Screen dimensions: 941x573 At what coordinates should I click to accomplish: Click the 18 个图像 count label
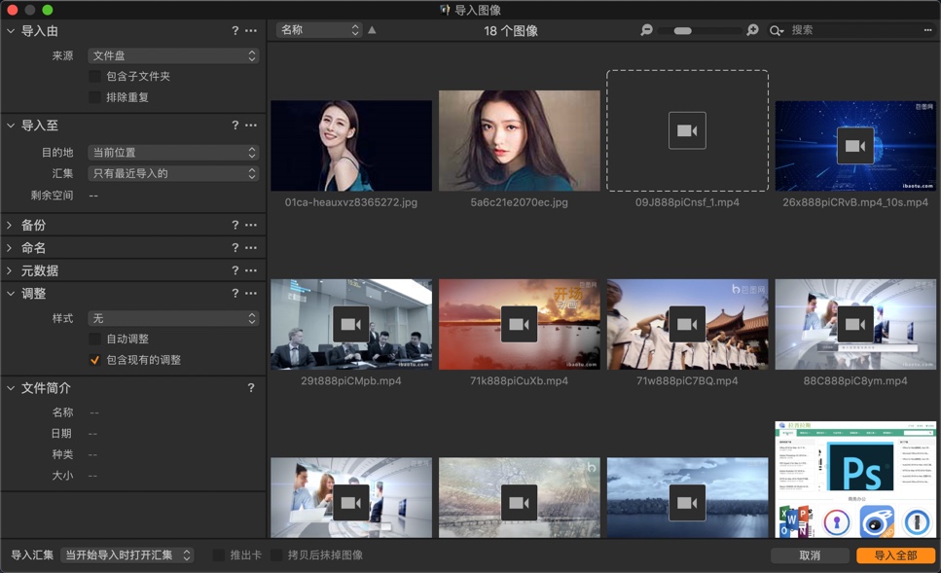tap(511, 30)
